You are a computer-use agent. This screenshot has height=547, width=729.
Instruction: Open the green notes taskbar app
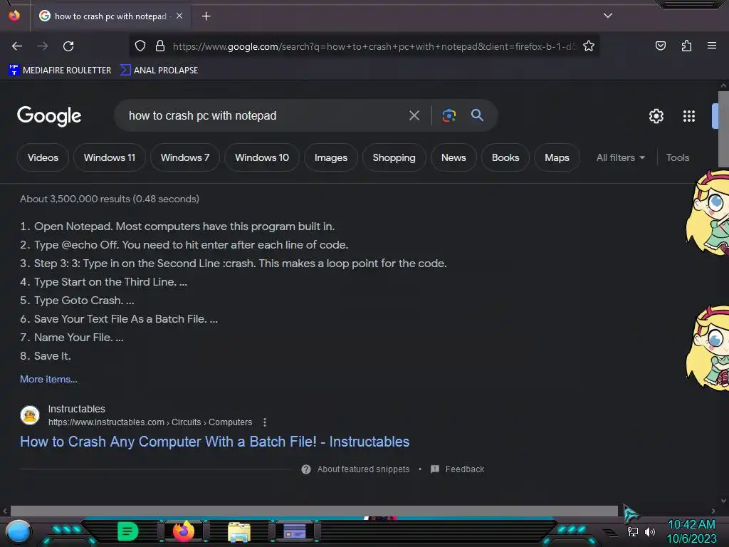click(x=127, y=531)
